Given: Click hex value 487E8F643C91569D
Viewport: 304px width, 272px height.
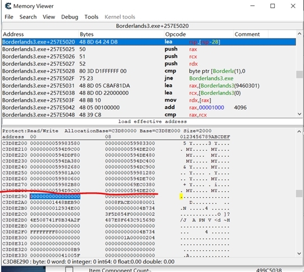Looking at the screenshot, I should click(130, 220).
